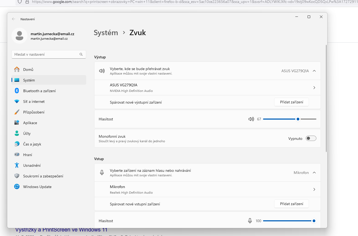Open the Aplikace settings section

pos(30,123)
